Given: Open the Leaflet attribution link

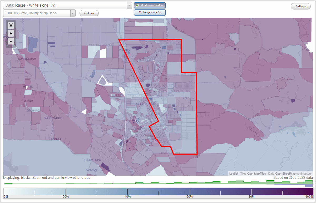Looking at the screenshot, I should point(234,174).
